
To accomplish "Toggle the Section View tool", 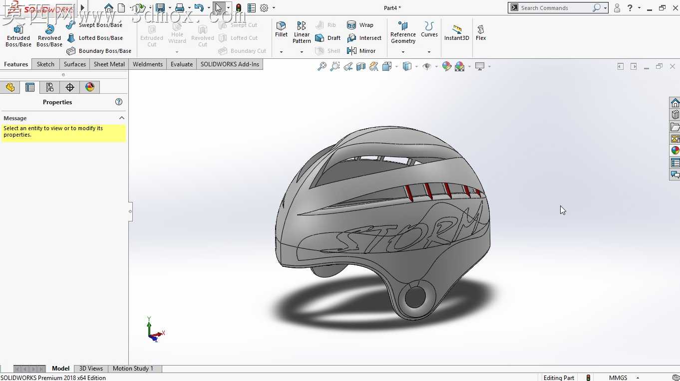I will [x=361, y=66].
